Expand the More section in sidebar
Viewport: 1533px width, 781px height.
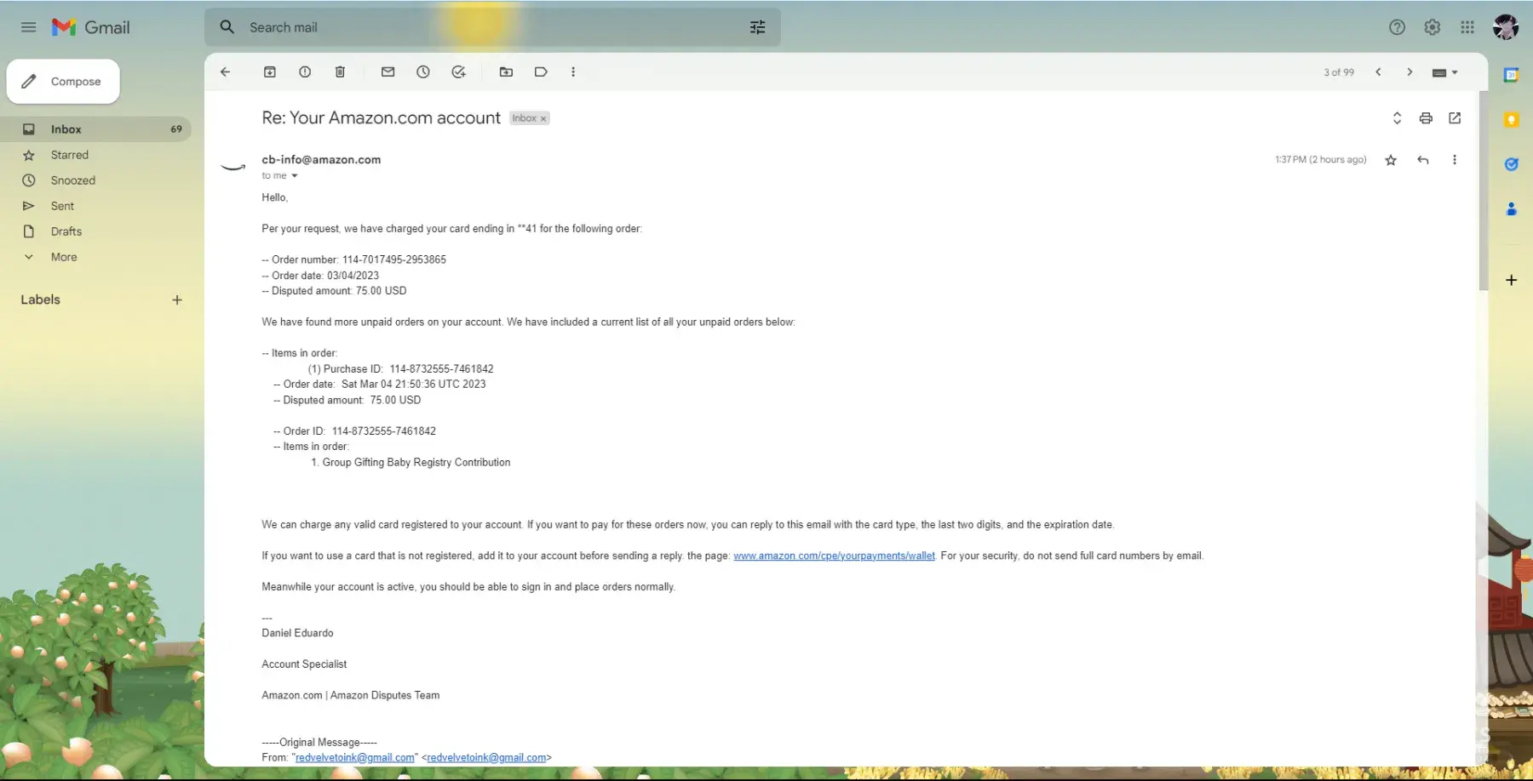pyautogui.click(x=63, y=257)
